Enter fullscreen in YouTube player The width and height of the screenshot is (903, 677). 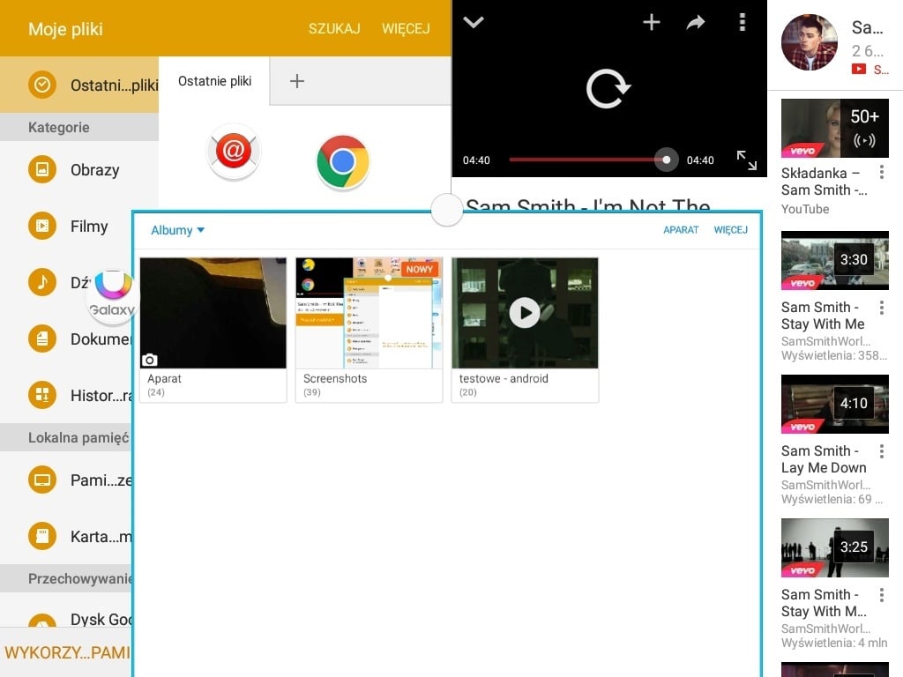click(x=747, y=160)
